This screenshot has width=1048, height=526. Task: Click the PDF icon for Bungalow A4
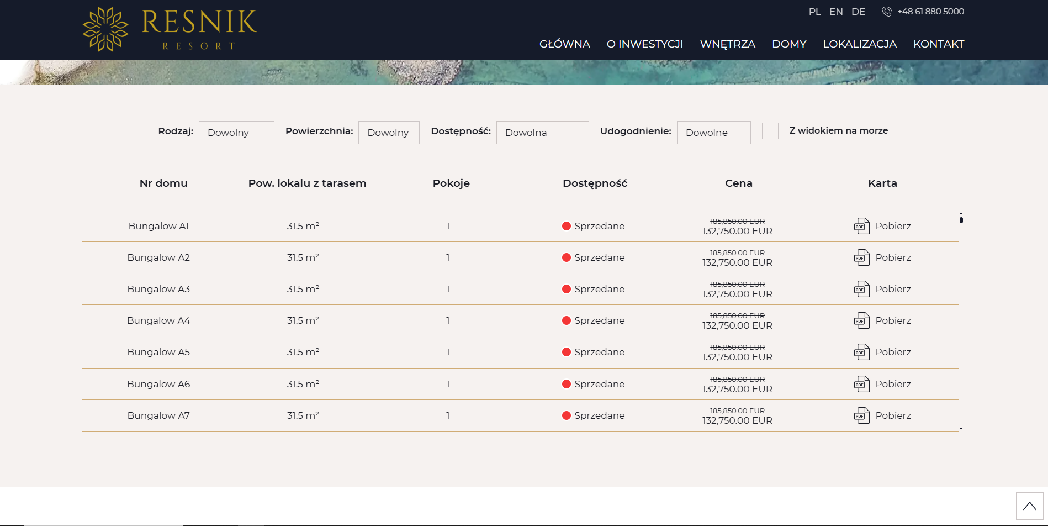tap(862, 320)
